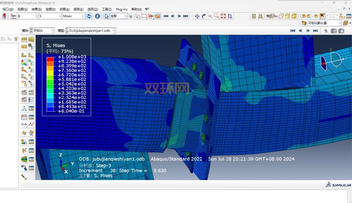
Task: Open the S output variable dropdown
Action: (59, 16)
